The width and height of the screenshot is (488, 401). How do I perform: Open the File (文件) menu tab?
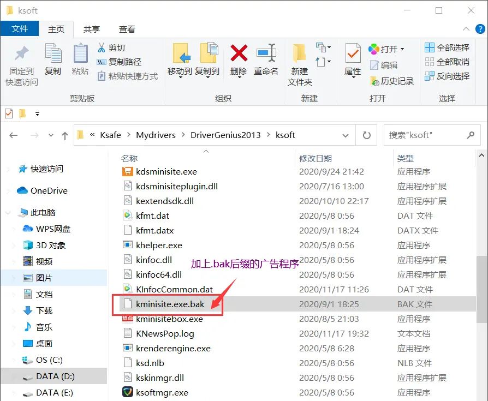click(20, 29)
